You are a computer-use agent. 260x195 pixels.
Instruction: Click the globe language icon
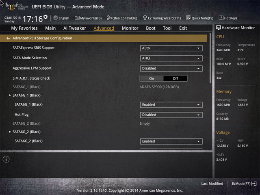(x=55, y=18)
